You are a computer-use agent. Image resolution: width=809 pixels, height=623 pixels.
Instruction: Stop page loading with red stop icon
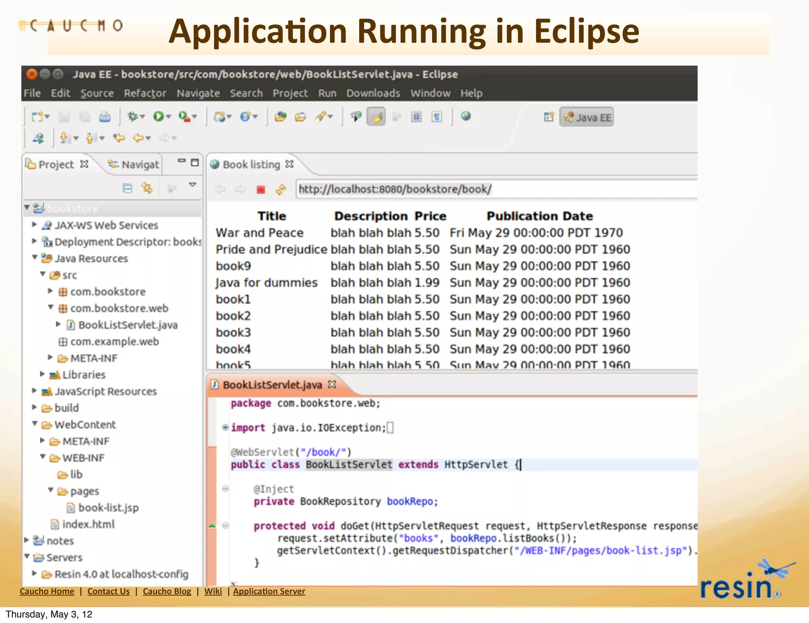[261, 190]
